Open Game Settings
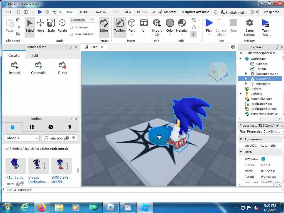Viewport: 284px width, 213px height. coord(249,27)
